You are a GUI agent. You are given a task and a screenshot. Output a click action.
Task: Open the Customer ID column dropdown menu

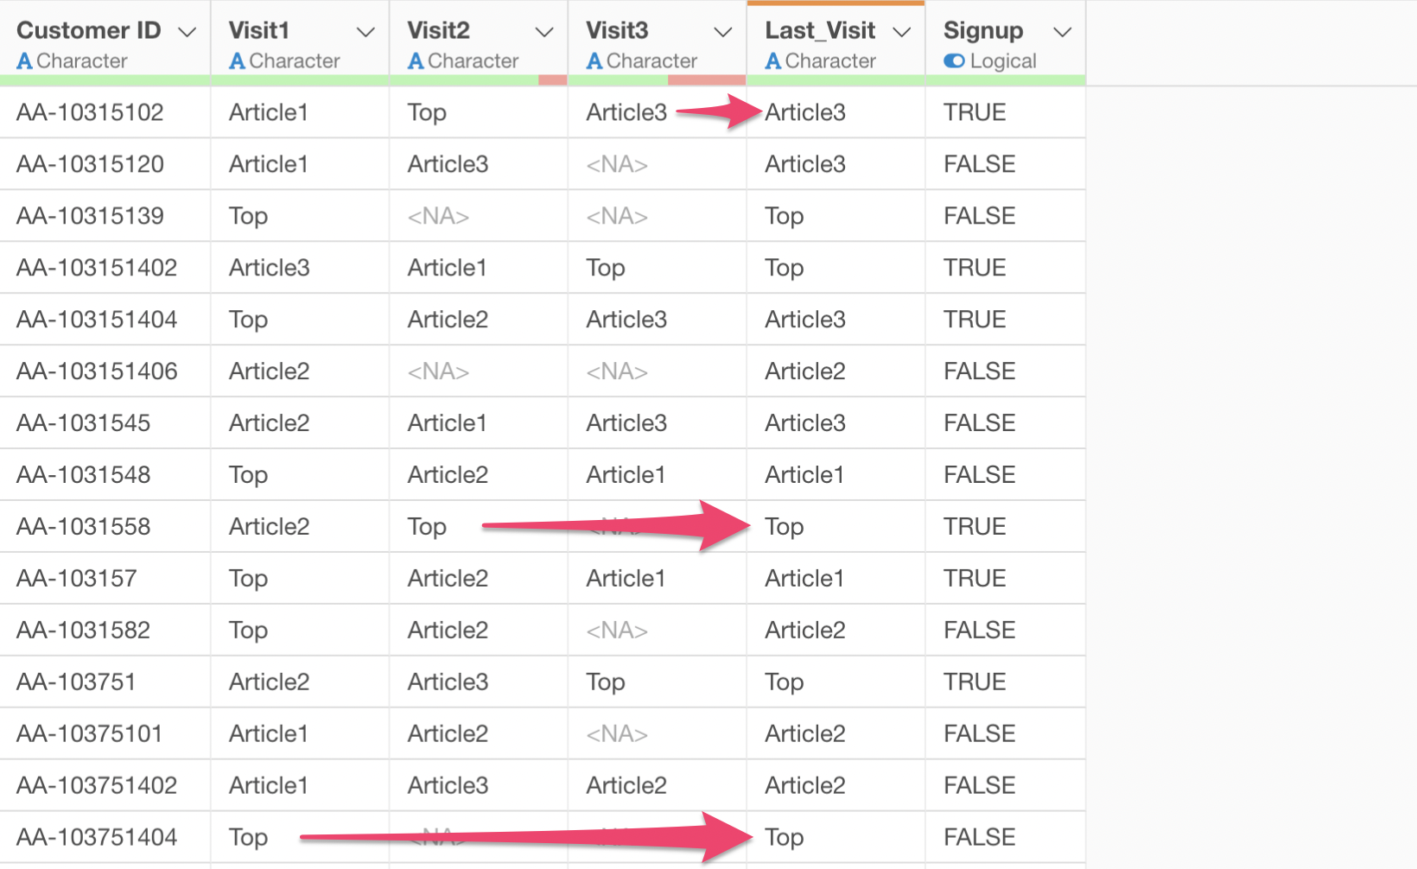[x=187, y=33]
